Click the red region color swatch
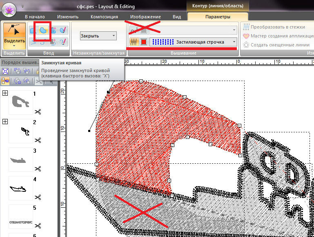The width and height of the screenshot is (314, 237). click(x=144, y=42)
